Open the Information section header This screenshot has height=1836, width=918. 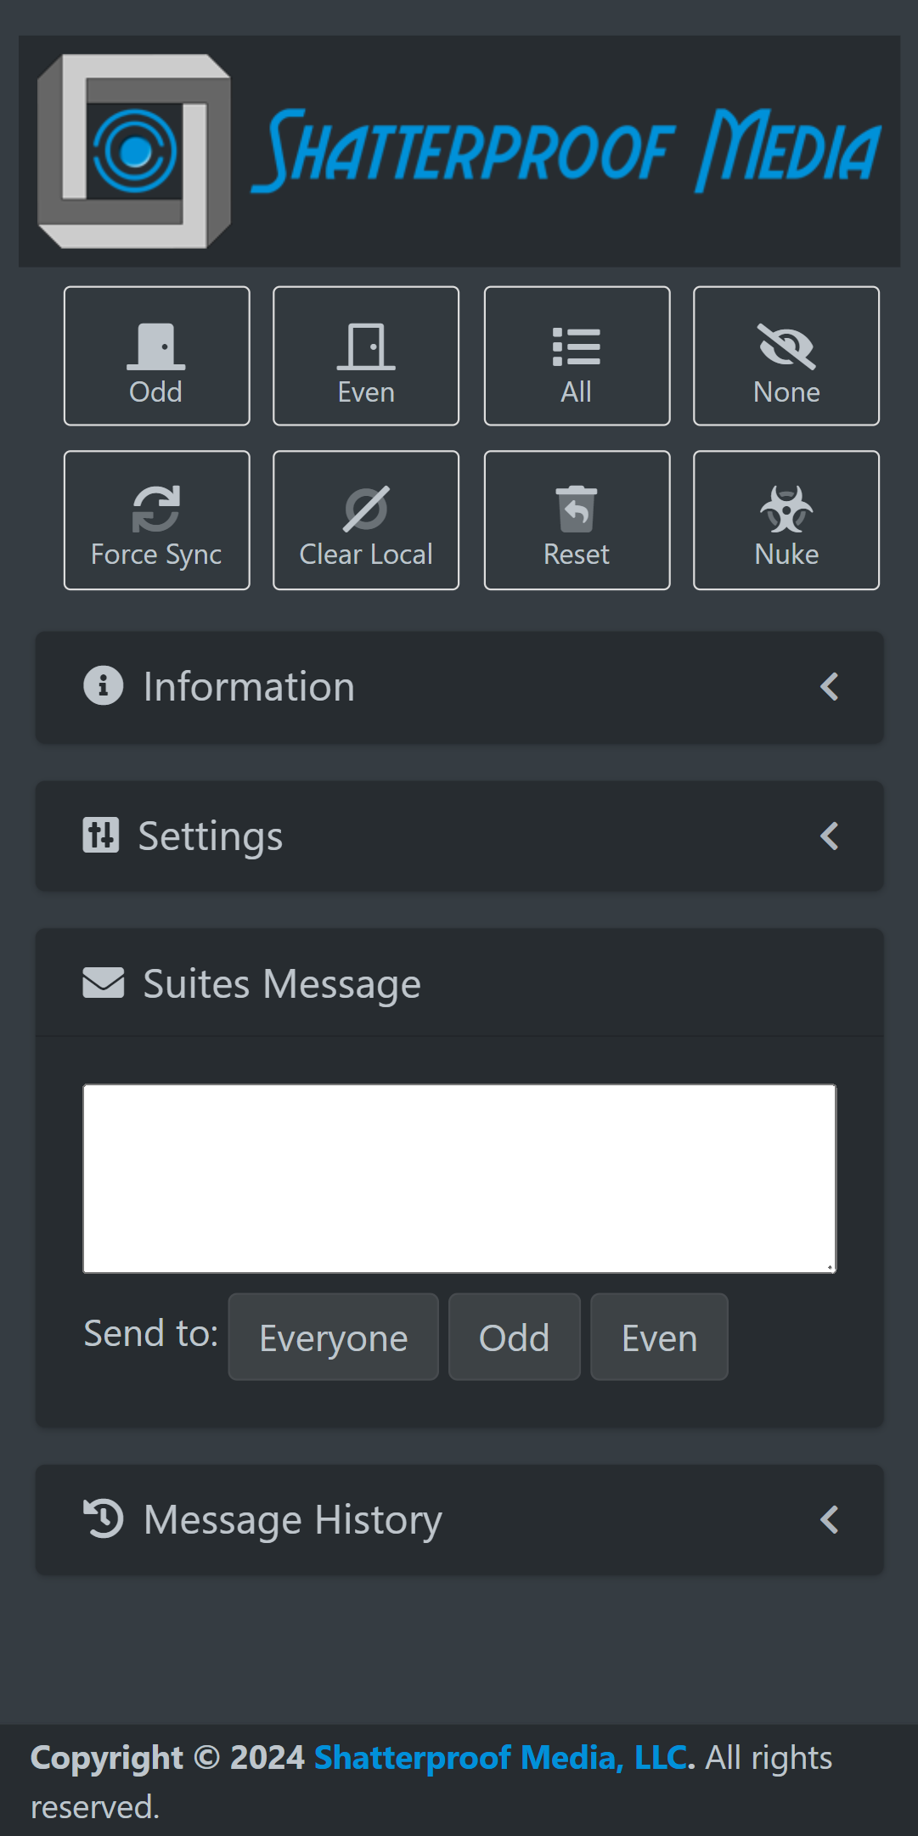tap(249, 687)
